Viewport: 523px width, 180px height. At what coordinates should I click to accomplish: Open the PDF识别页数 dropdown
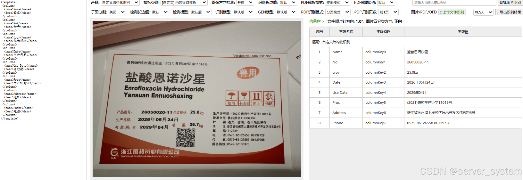click(388, 12)
